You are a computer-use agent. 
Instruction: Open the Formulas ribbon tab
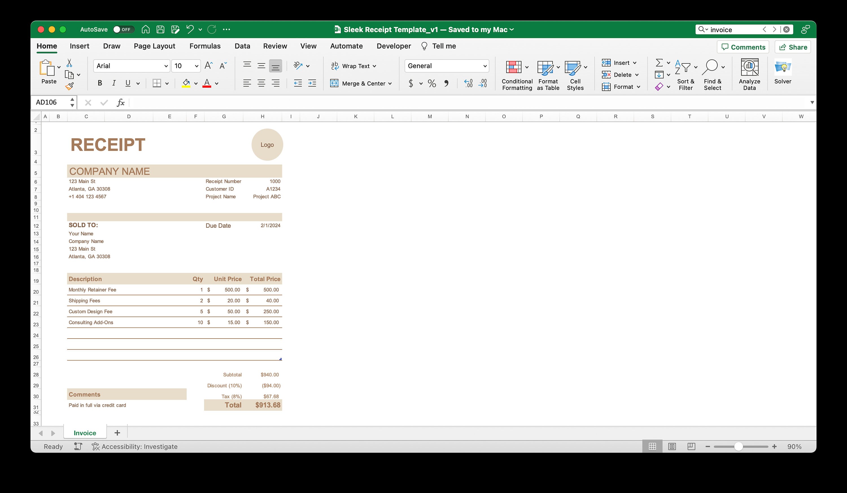click(x=205, y=46)
